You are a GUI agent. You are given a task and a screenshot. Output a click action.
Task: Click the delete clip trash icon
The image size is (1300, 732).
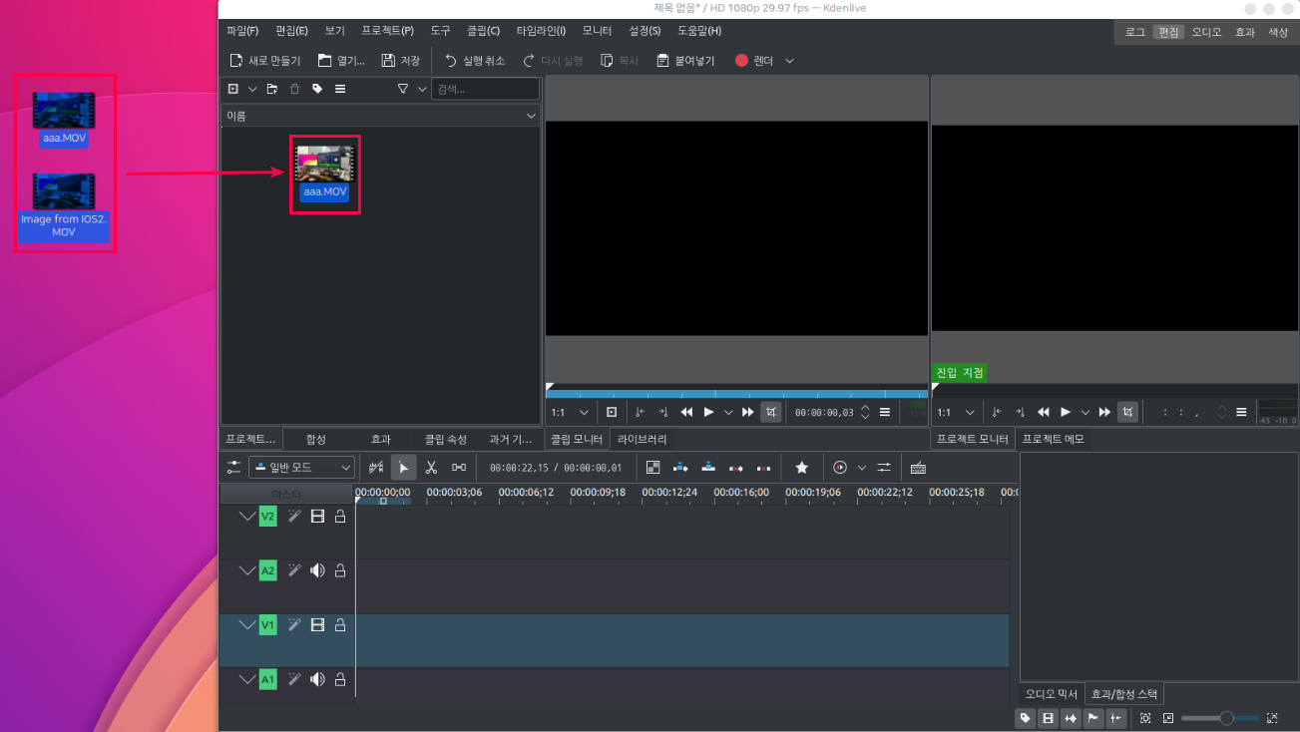294,89
